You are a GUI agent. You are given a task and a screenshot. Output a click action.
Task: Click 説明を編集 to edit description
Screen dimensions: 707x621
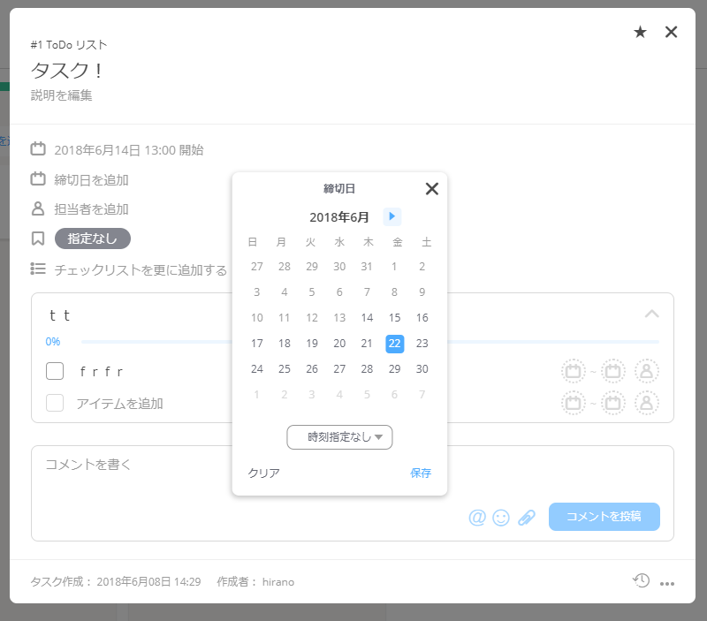61,95
